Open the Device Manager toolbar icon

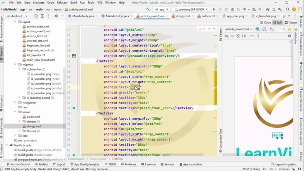point(274,9)
